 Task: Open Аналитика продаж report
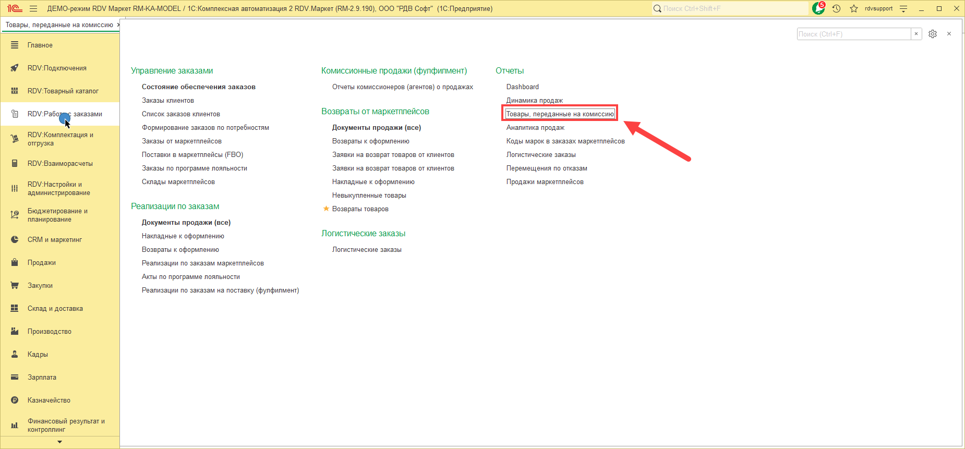[536, 128]
